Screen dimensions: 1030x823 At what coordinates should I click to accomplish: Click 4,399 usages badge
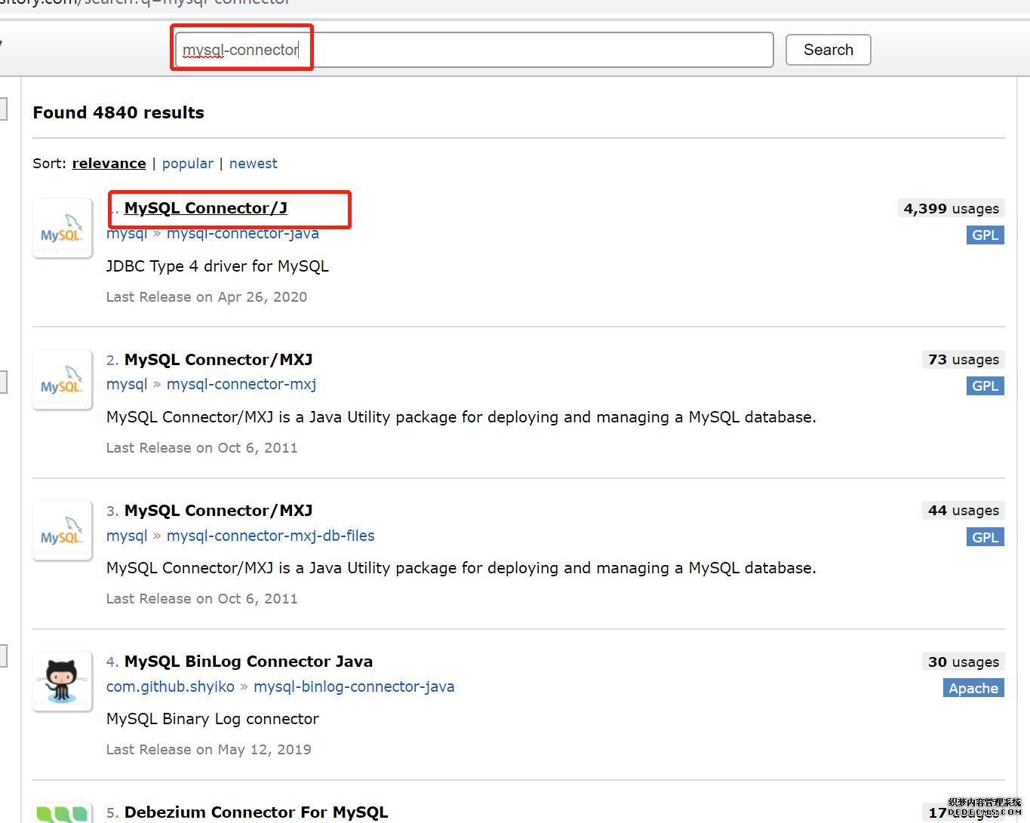tap(951, 209)
